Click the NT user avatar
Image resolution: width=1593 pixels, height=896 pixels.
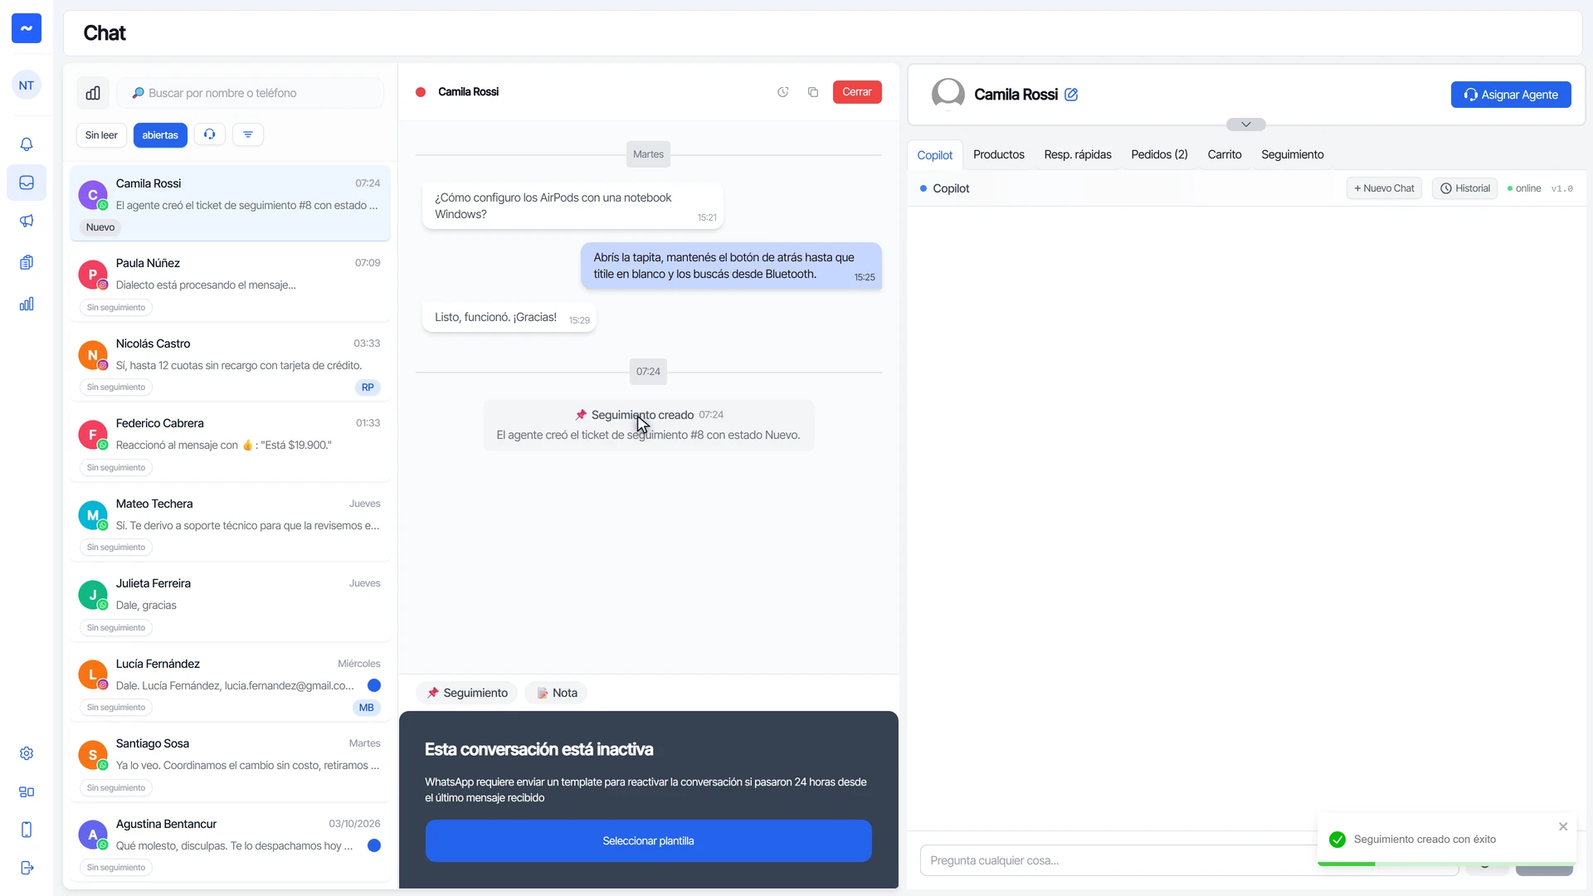(27, 85)
